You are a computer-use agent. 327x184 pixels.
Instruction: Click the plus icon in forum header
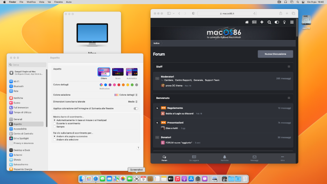coord(262,22)
